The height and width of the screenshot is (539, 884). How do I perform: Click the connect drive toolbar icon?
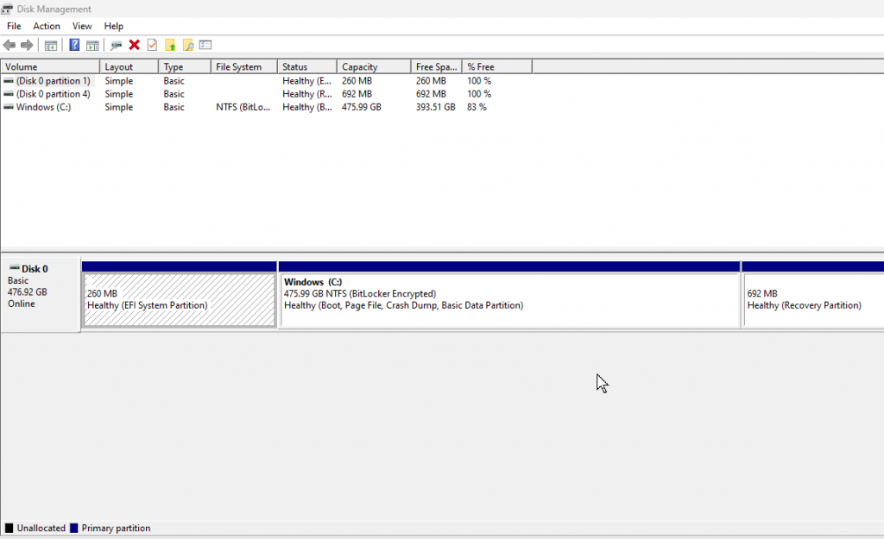116,45
